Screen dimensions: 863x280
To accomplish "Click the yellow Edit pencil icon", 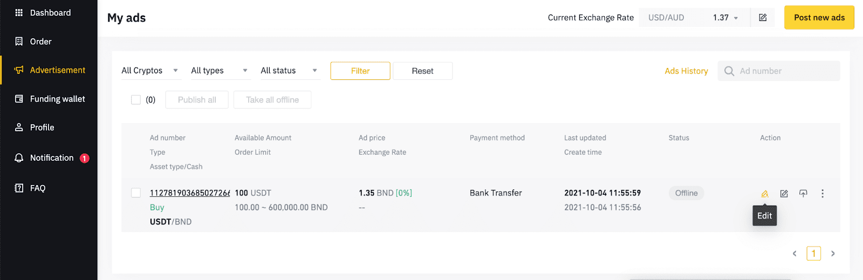I will click(765, 194).
